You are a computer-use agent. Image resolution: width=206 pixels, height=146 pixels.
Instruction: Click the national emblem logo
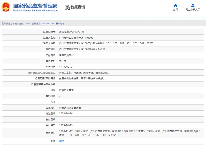tap(6, 7)
